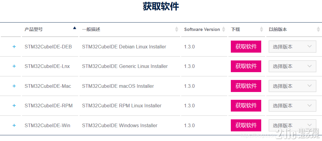
Task: Select the STM32CubeIDE-Lnx product name
Action: point(47,66)
